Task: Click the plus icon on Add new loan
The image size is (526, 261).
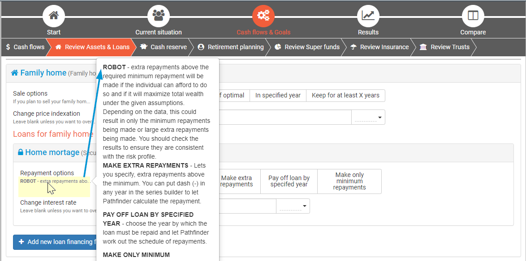Action: pyautogui.click(x=21, y=242)
